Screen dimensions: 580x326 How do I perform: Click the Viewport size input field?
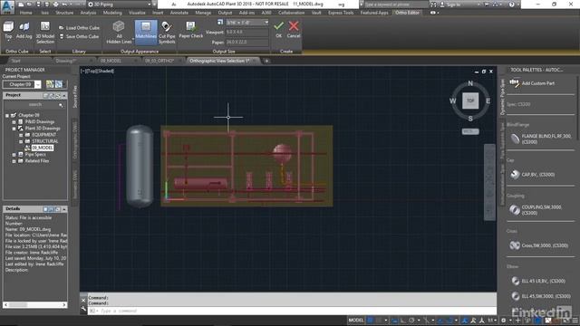(247, 33)
